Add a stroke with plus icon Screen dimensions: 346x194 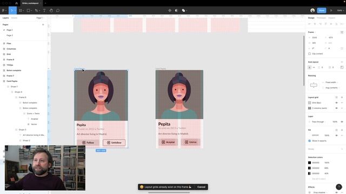342,149
